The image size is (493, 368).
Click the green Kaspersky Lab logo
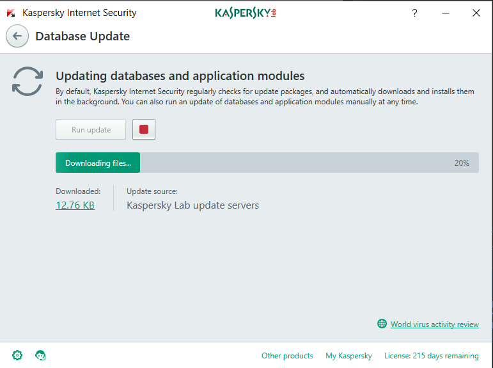(246, 13)
